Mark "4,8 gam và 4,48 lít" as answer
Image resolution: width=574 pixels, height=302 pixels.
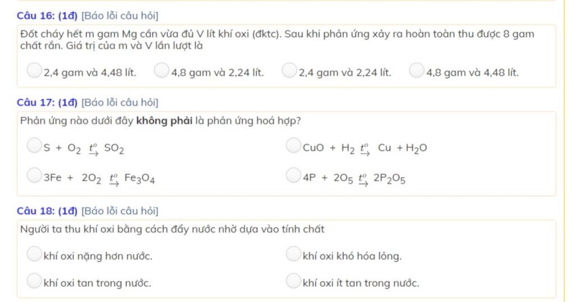416,71
